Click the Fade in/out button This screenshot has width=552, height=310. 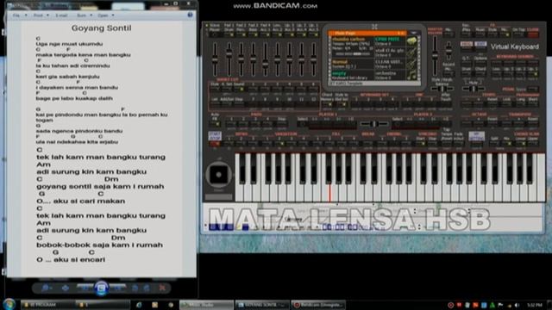click(x=458, y=144)
